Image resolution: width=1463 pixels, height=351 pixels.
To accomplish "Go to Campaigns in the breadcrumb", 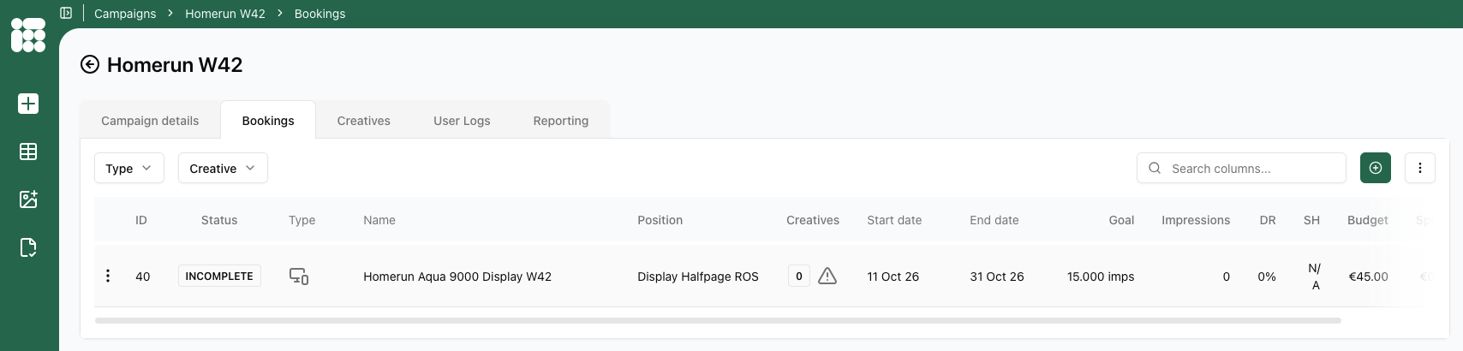I will (125, 14).
